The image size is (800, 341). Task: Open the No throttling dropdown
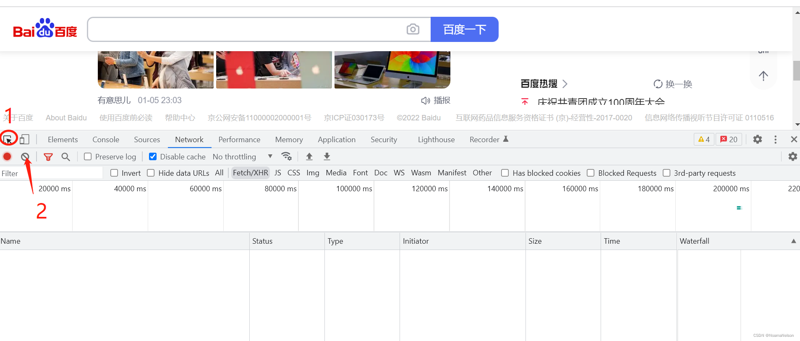click(243, 156)
